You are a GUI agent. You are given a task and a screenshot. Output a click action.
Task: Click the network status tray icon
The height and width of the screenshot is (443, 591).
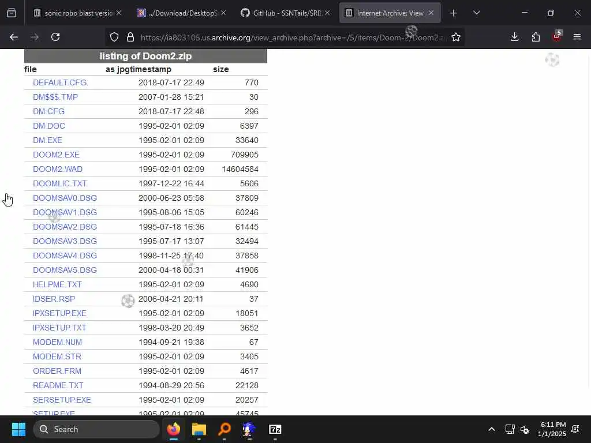click(x=510, y=429)
